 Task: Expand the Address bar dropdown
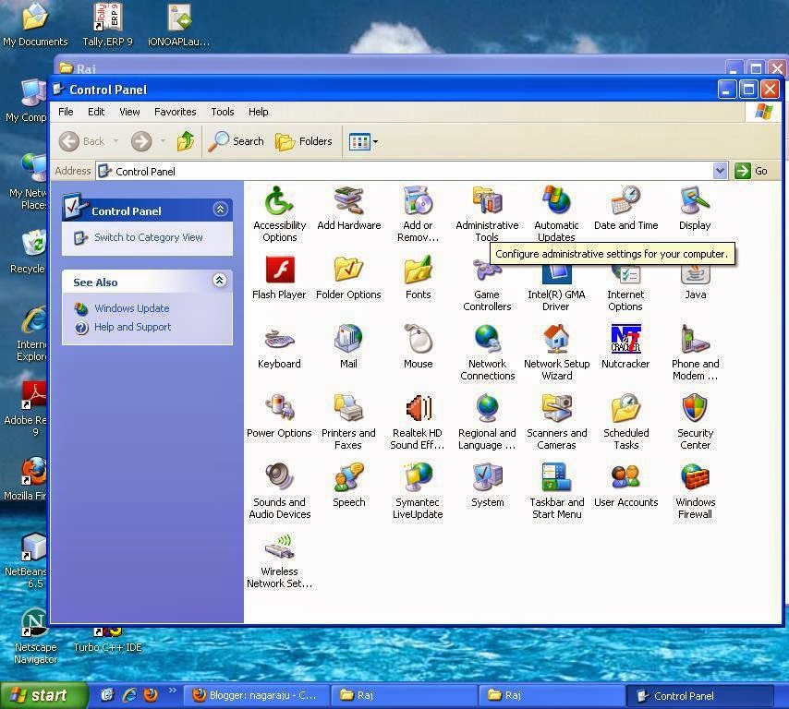pyautogui.click(x=720, y=171)
